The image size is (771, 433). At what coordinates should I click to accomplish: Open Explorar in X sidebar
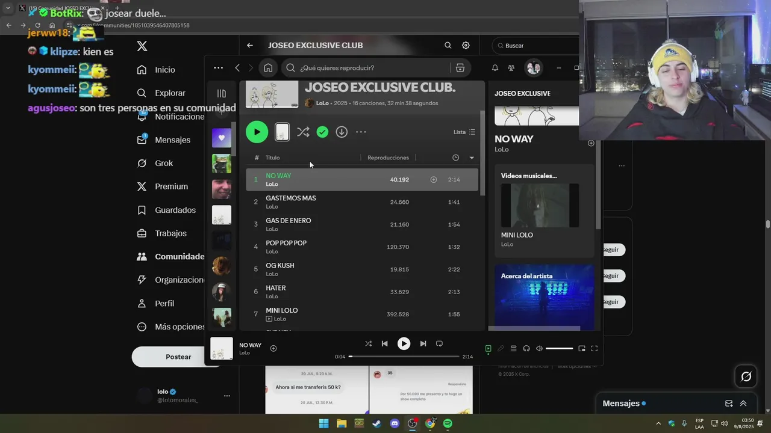[x=161, y=93]
